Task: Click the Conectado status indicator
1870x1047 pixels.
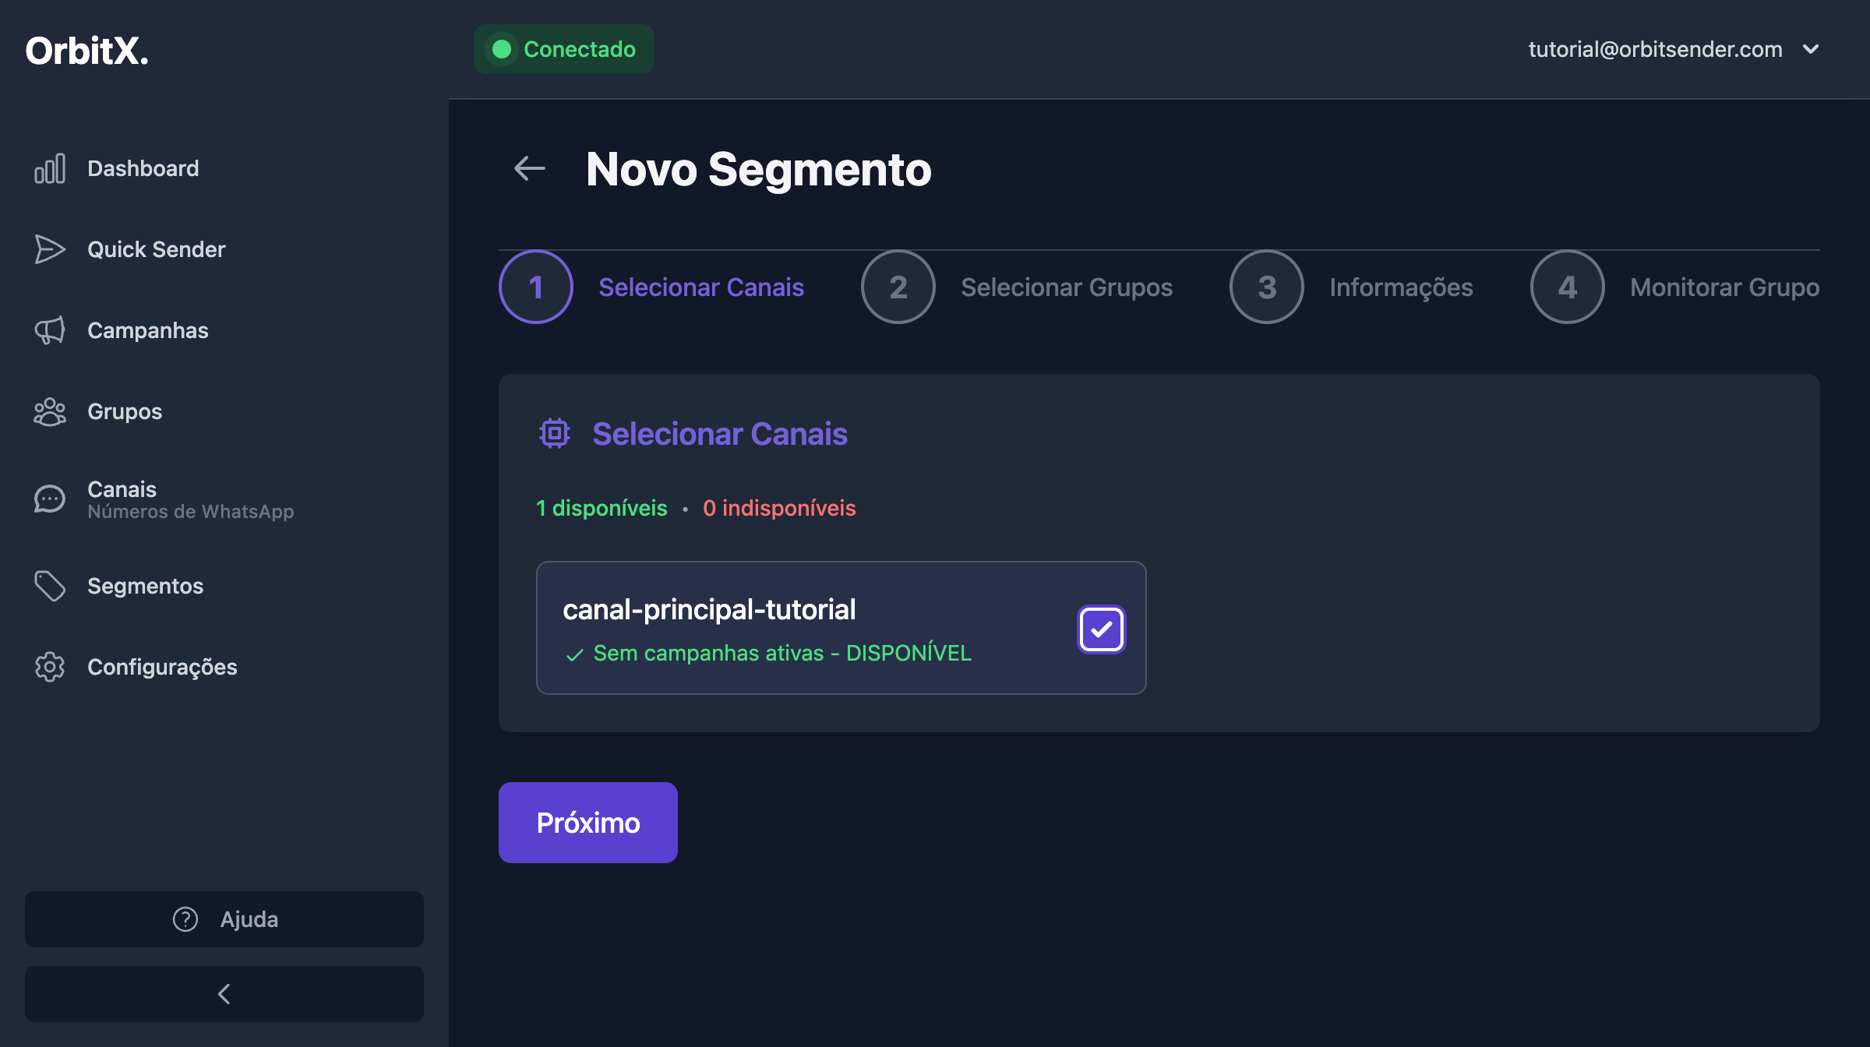Action: (563, 48)
